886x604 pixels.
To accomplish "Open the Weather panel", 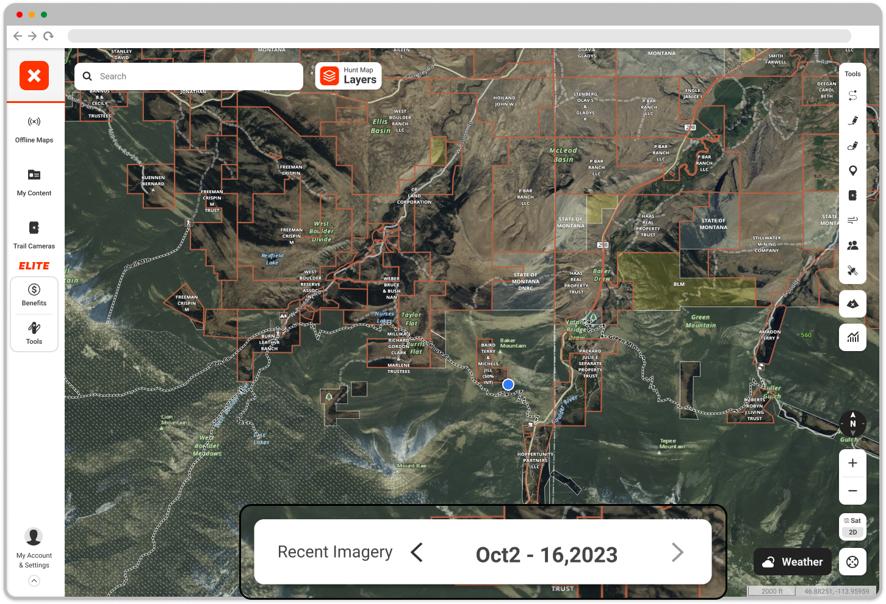I will coord(793,562).
